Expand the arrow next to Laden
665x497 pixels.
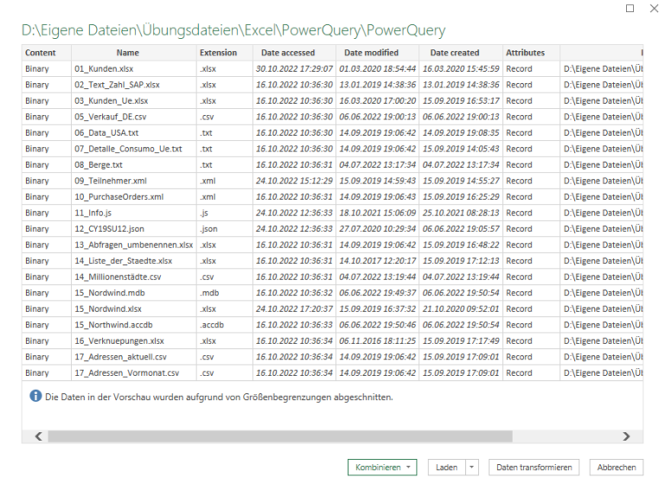[x=472, y=468]
